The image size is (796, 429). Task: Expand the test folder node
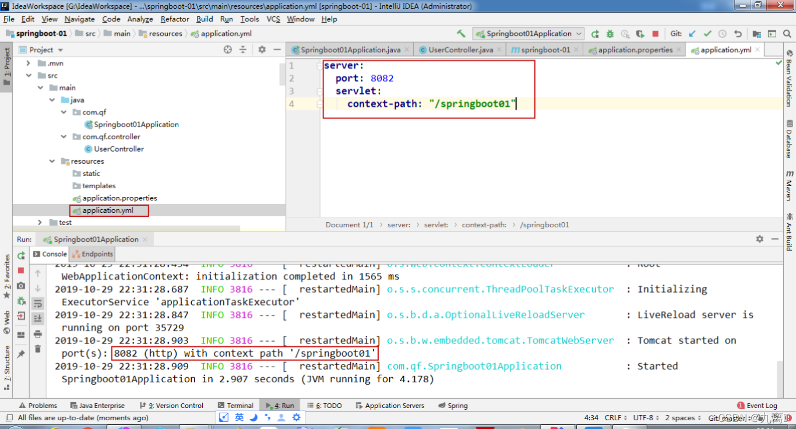pos(40,222)
